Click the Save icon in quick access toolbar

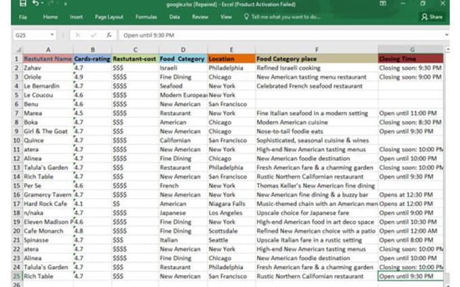[x=22, y=3]
